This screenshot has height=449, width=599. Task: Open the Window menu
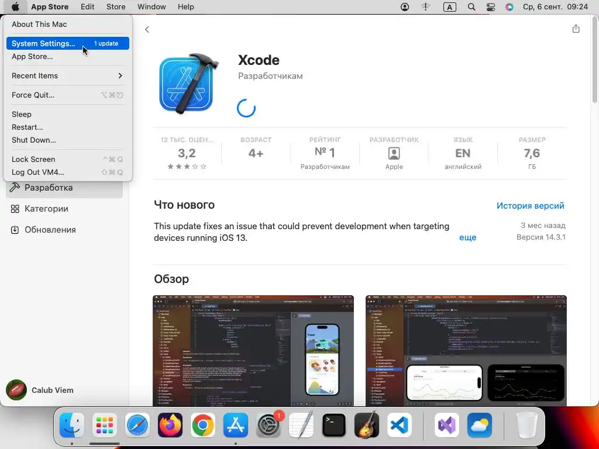pyautogui.click(x=152, y=7)
